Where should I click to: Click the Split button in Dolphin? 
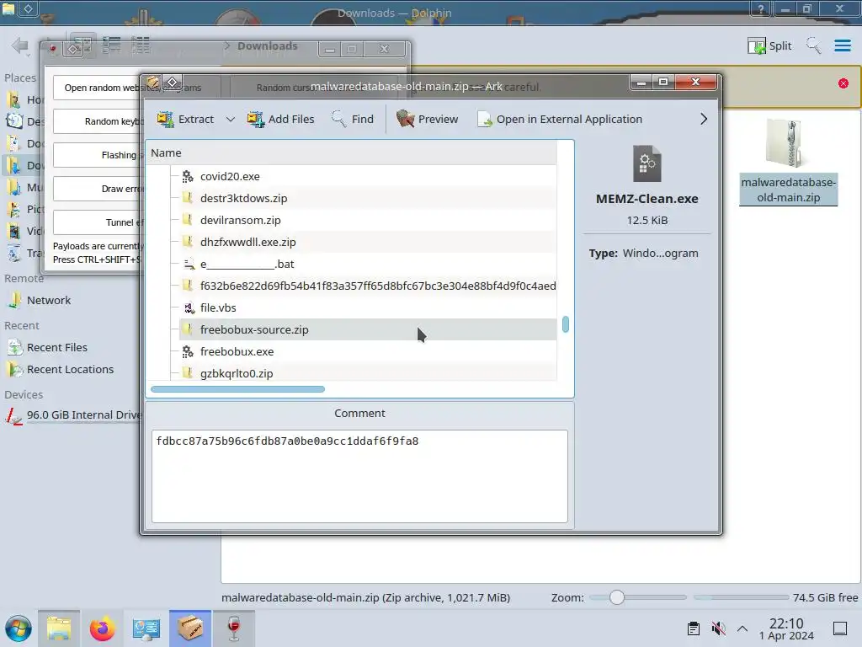pyautogui.click(x=769, y=45)
